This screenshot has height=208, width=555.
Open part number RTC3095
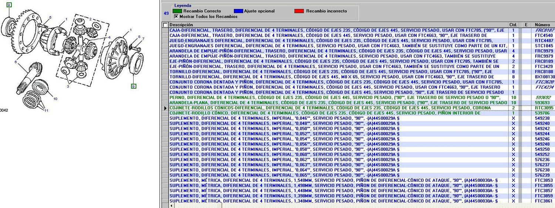pos(544,108)
